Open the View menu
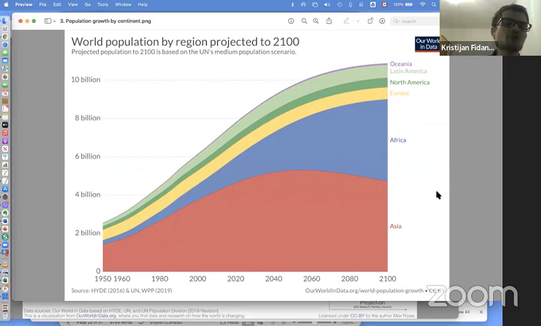 tap(72, 5)
